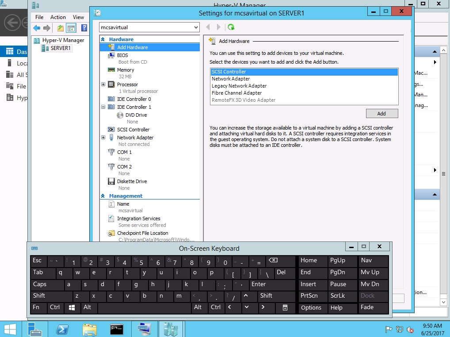450x337 pixels.
Task: Click the left Shift key on the keyboard
Action: click(x=51, y=296)
